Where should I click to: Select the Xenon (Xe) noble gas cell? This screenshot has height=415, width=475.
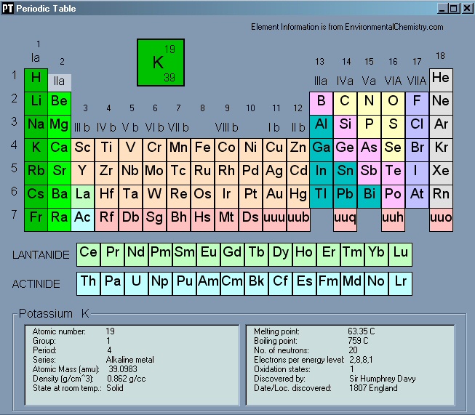point(441,172)
